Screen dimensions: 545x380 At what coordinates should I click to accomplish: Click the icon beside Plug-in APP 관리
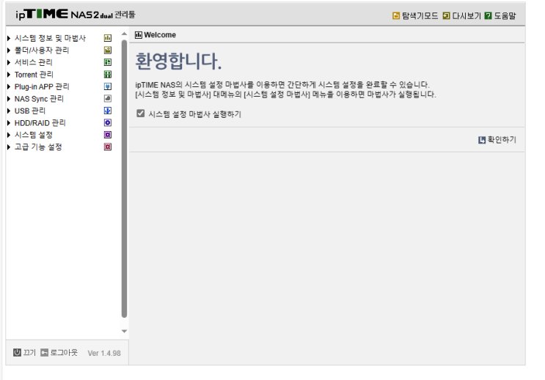(x=108, y=86)
